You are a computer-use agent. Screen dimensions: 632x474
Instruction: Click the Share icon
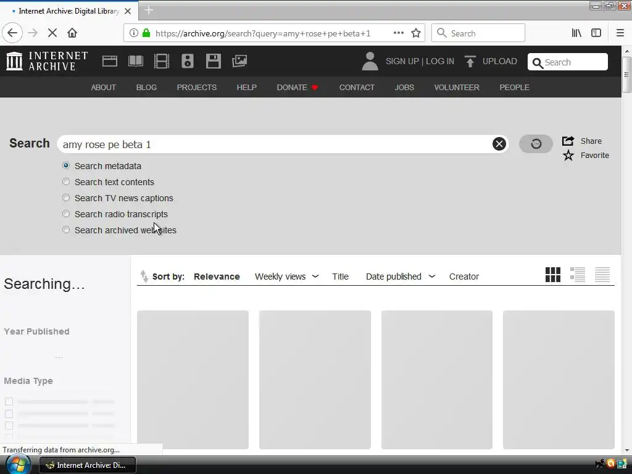click(x=568, y=141)
